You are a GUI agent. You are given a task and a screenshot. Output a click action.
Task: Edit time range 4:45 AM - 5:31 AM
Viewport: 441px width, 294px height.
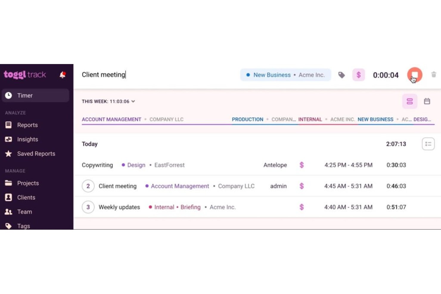(x=348, y=186)
